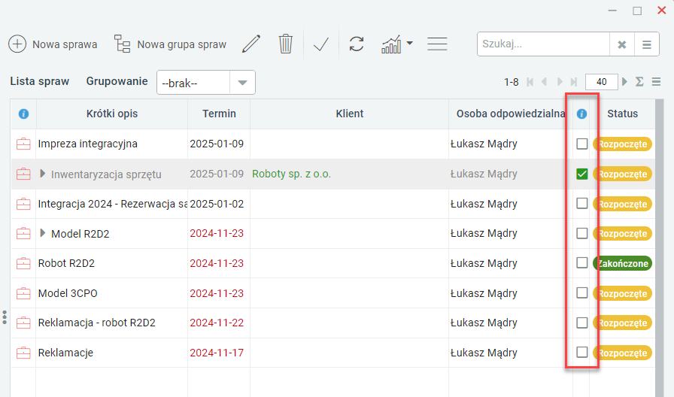Sort by Osoba odpowiedzialna column header
The width and height of the screenshot is (674, 397).
[510, 114]
